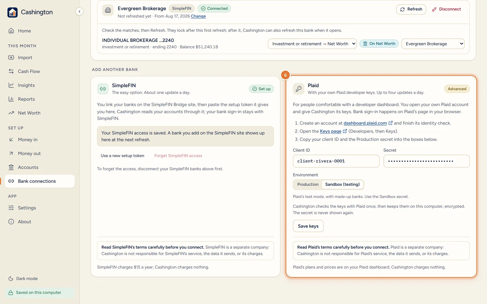Click the Saved on this computer status
This screenshot has height=304, width=487.
coord(40,293)
